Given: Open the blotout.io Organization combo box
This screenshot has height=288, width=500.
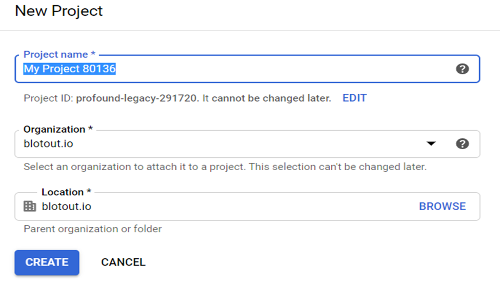Looking at the screenshot, I should coord(247,143).
